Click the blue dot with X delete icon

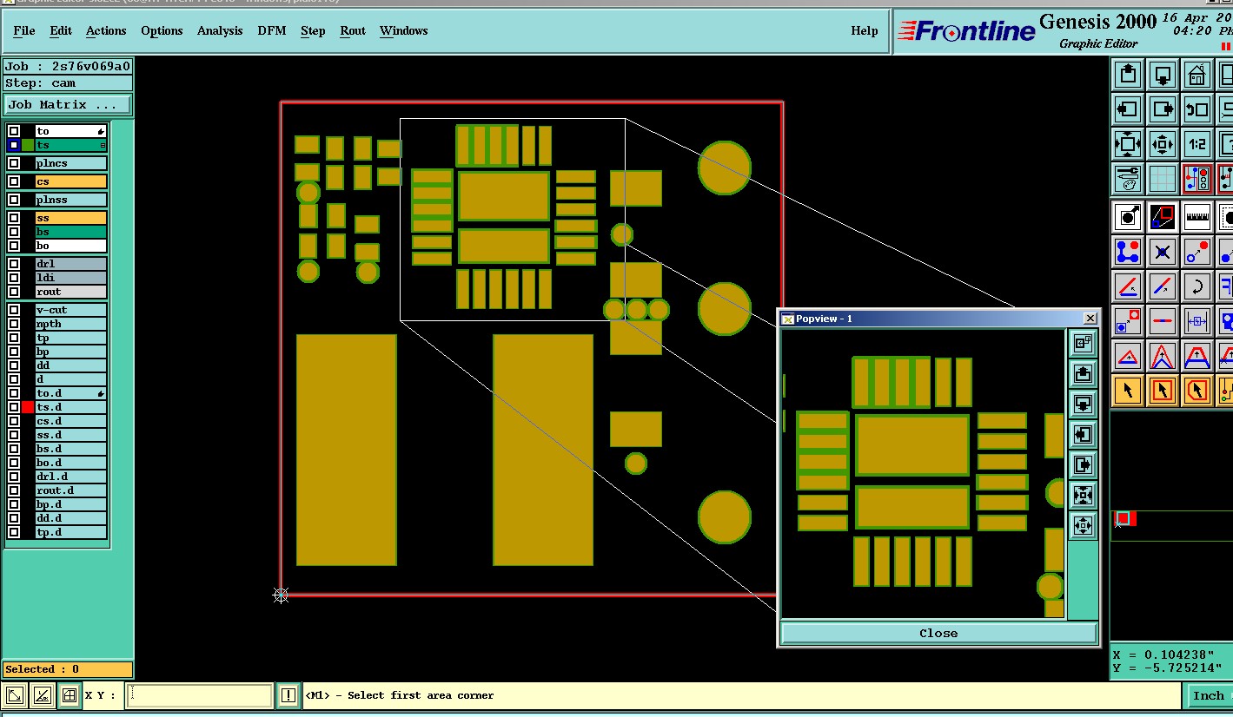pyautogui.click(x=1163, y=252)
